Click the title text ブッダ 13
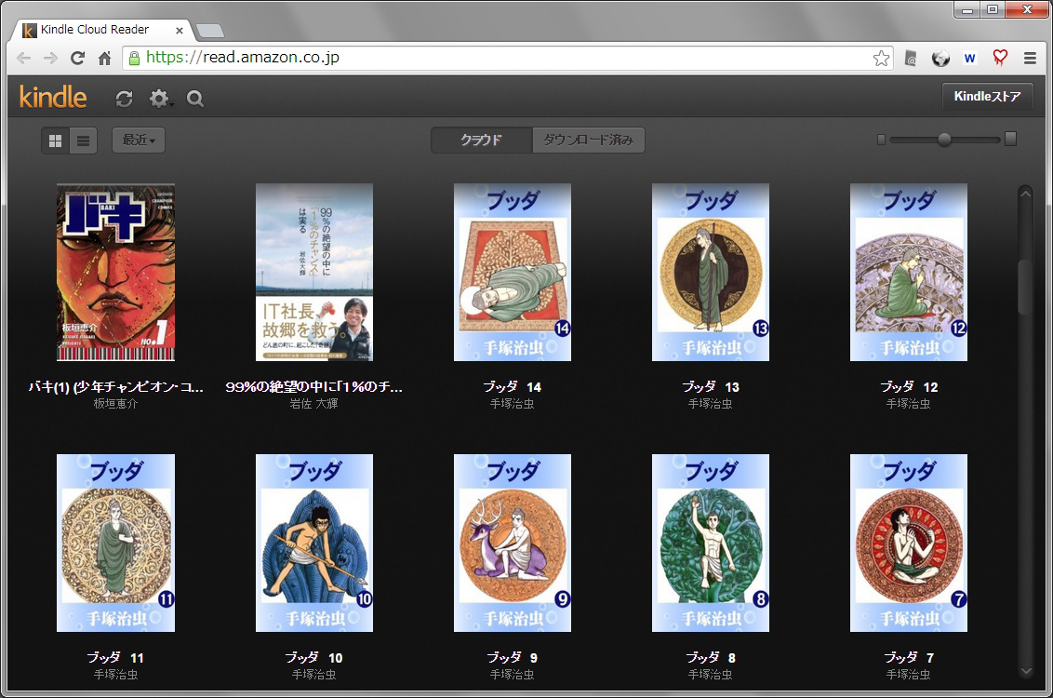Screen dimensions: 1053x698 click(x=711, y=387)
